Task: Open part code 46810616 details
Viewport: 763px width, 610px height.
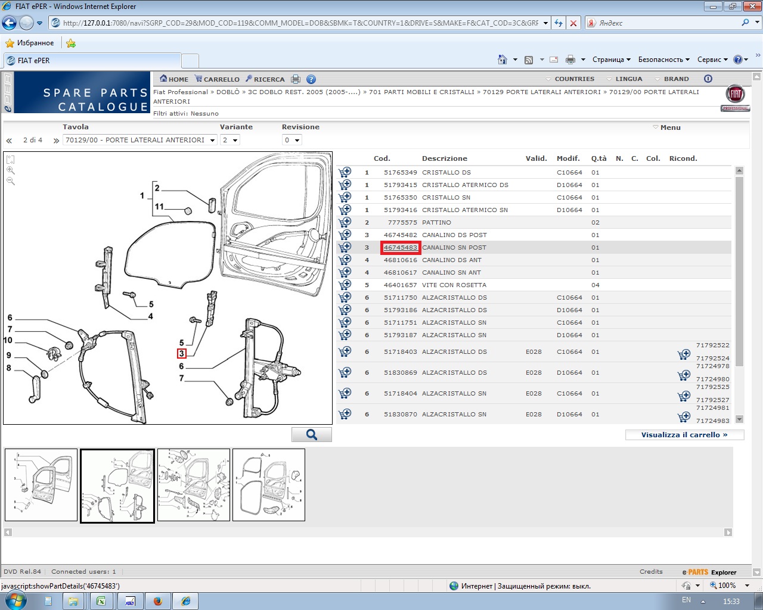Action: (400, 260)
